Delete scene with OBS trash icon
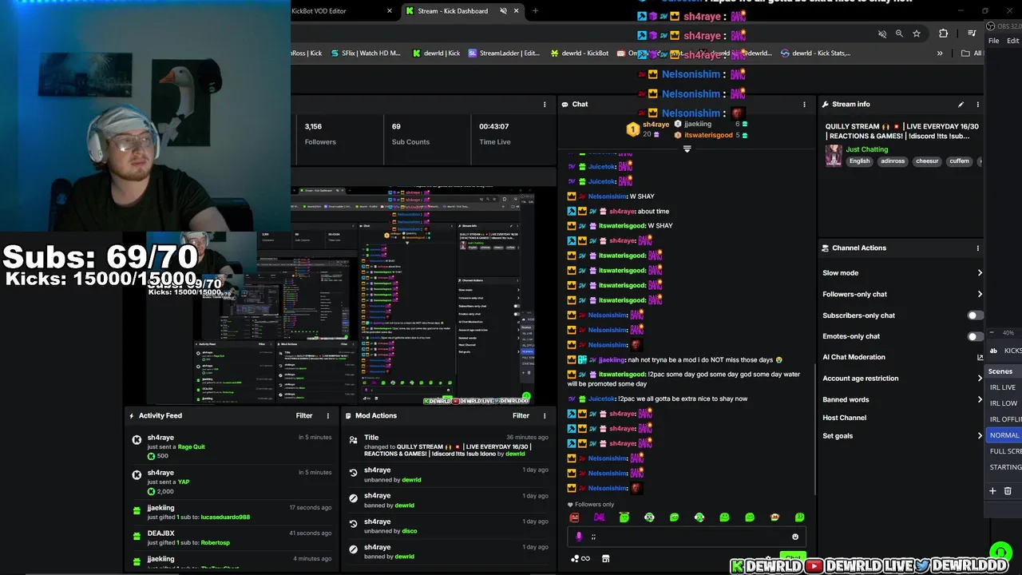The width and height of the screenshot is (1022, 575). [x=1008, y=491]
